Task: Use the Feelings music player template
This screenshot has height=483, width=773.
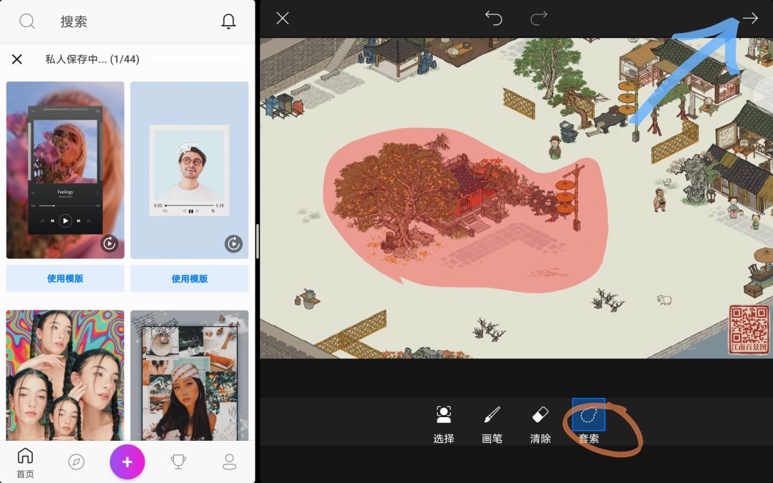Action: tap(65, 278)
